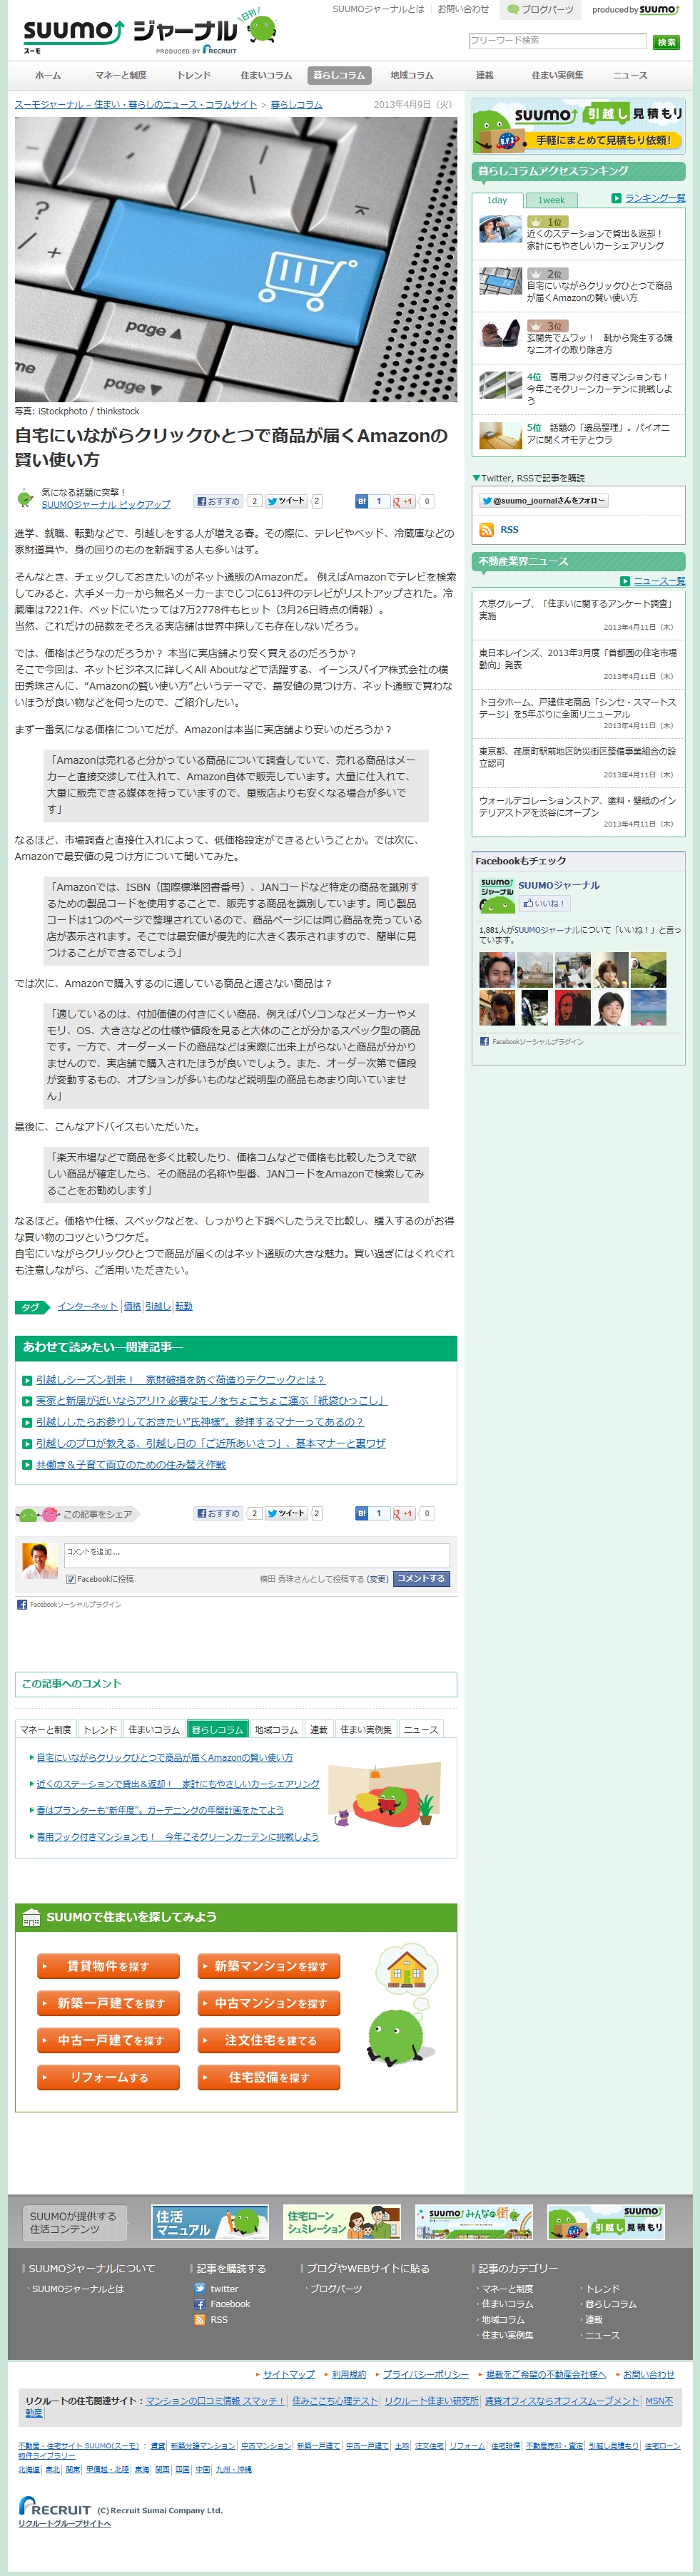
Task: Click the Facebook icon in the footer
Action: pyautogui.click(x=200, y=2305)
